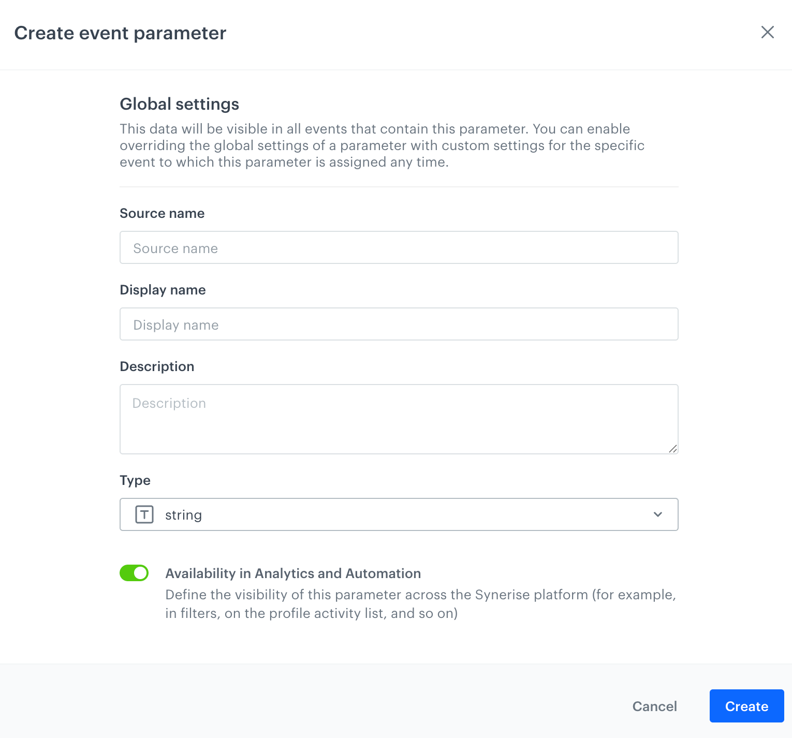Cancel the event parameter creation
792x738 pixels.
coord(654,706)
